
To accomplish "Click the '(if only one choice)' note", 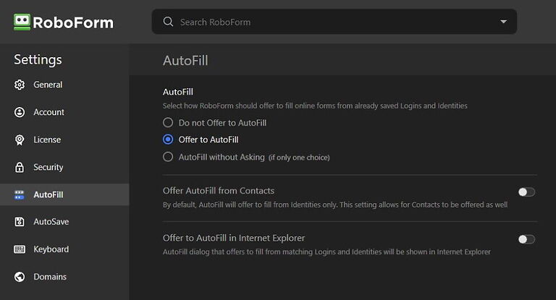I will (299, 158).
